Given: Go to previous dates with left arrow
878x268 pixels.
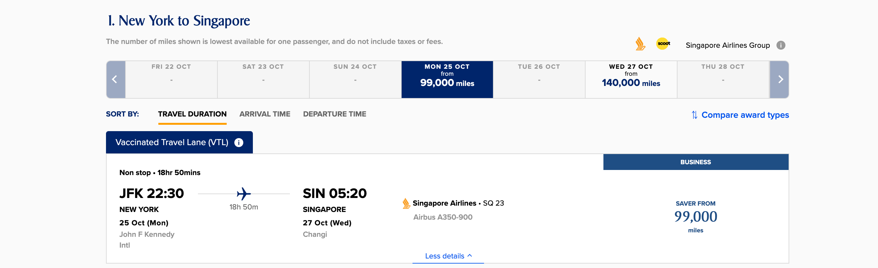Looking at the screenshot, I should [x=116, y=80].
